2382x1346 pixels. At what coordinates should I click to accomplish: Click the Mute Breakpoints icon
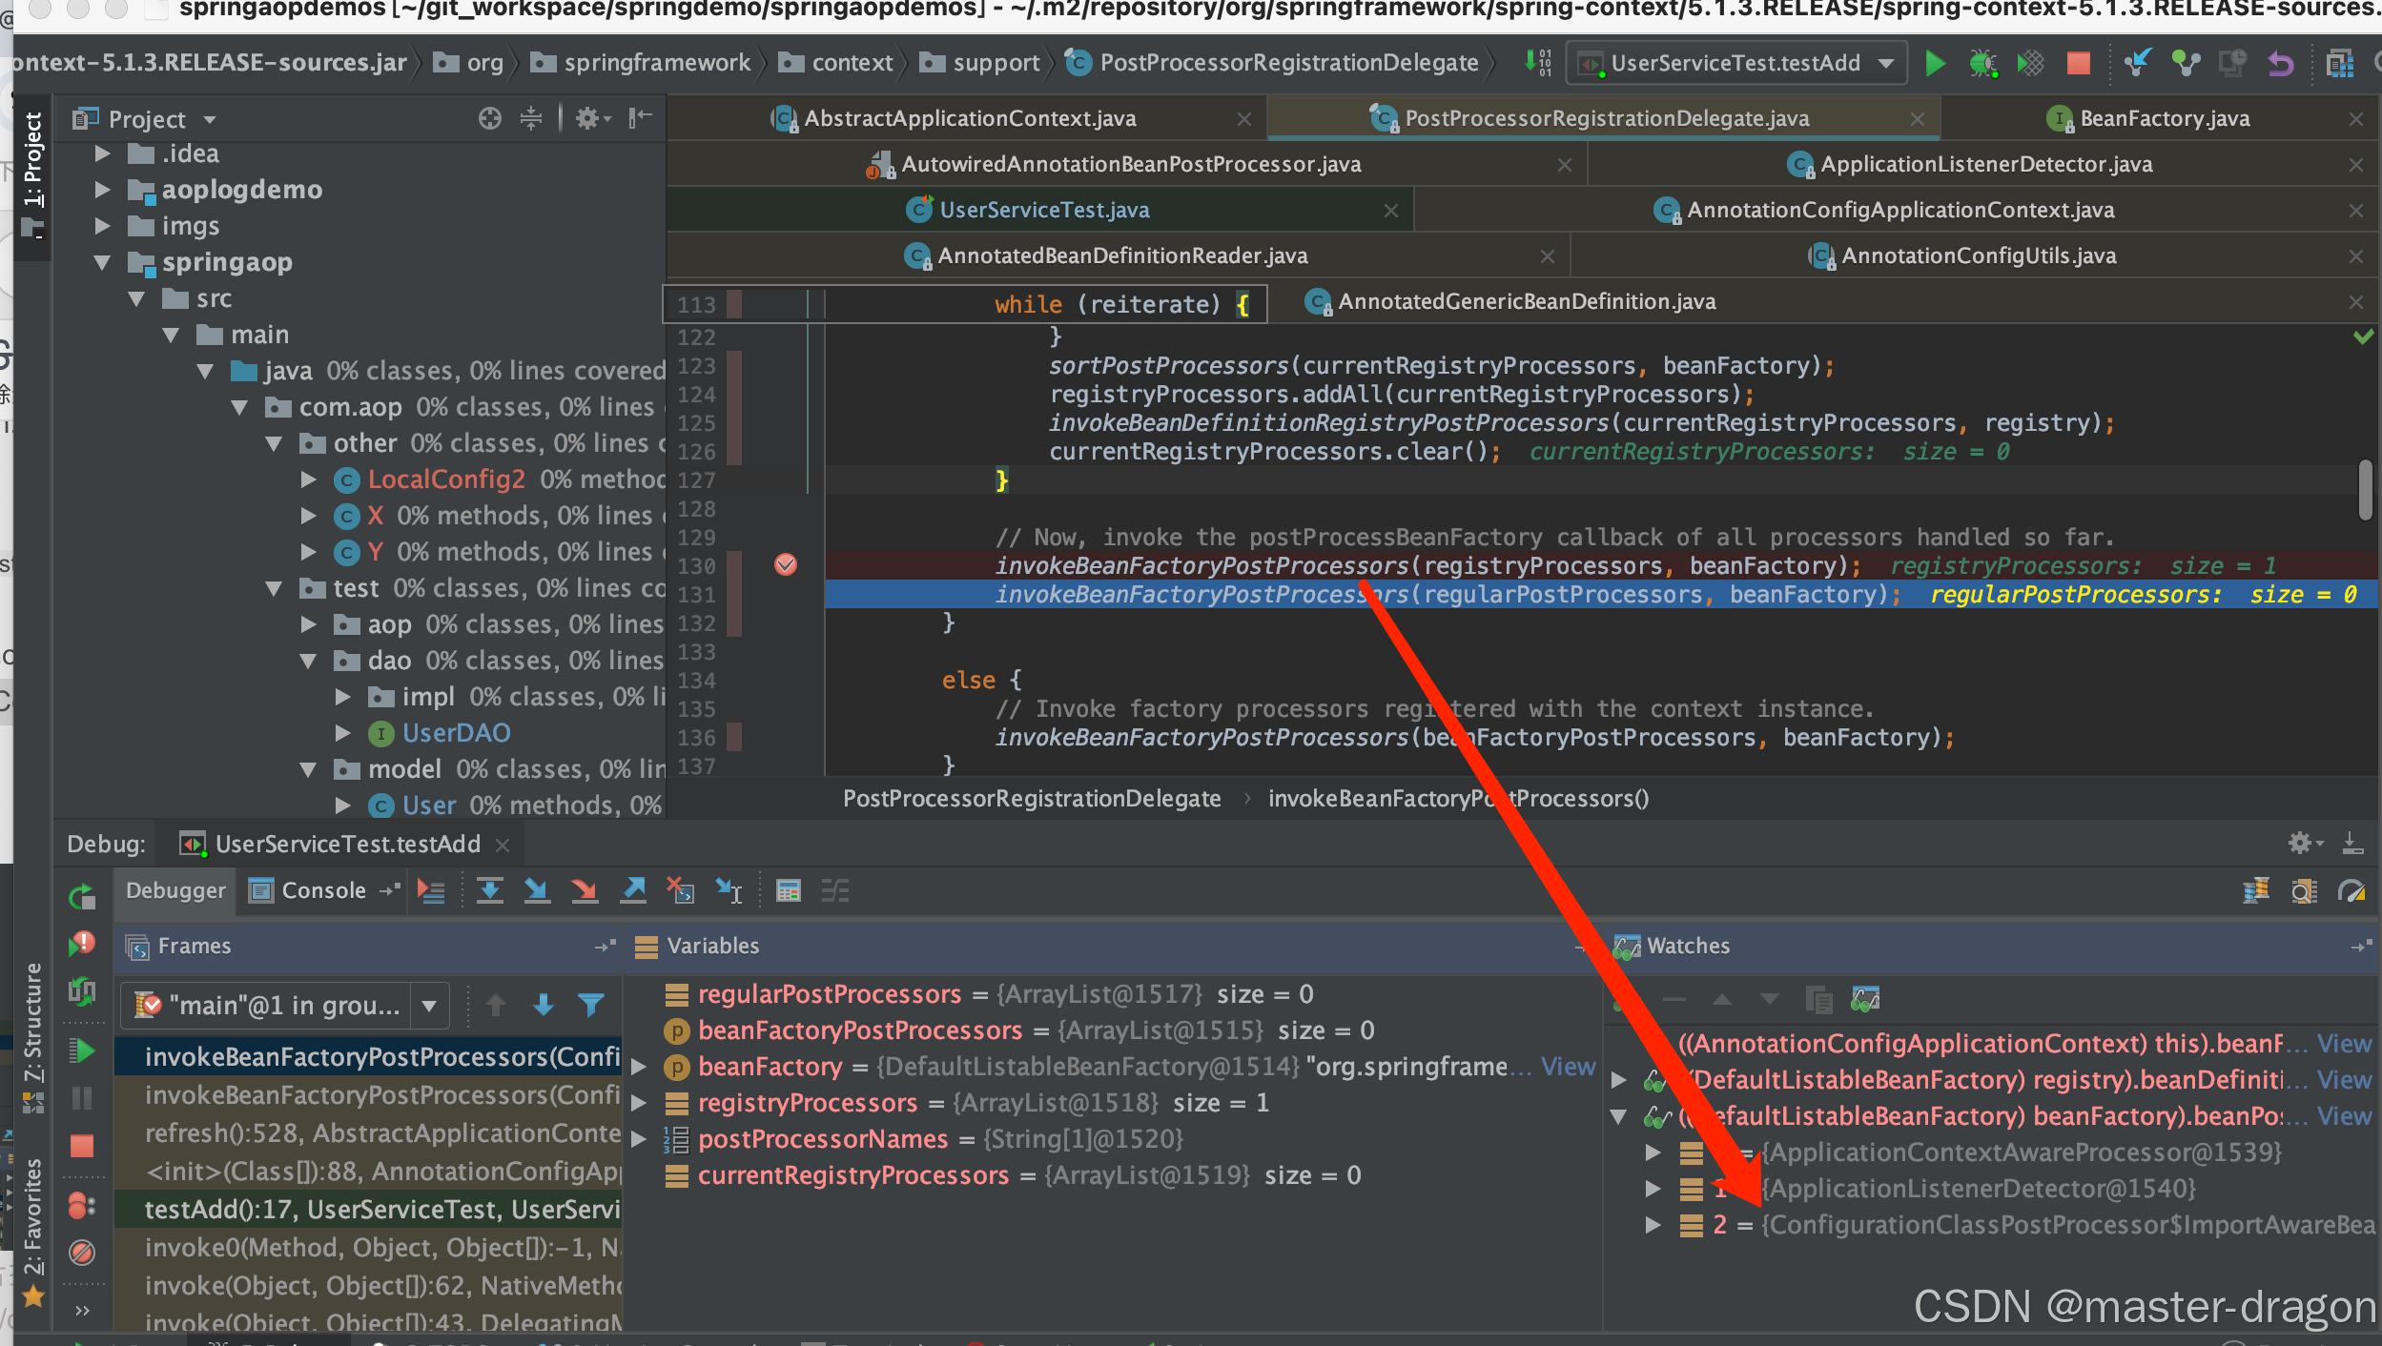(83, 1252)
